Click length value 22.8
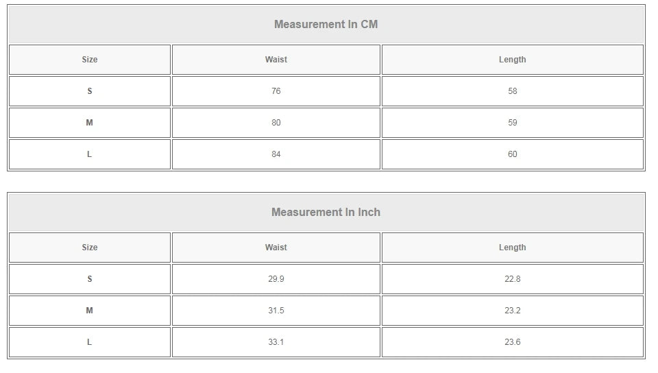The height and width of the screenshot is (373, 658). (513, 279)
